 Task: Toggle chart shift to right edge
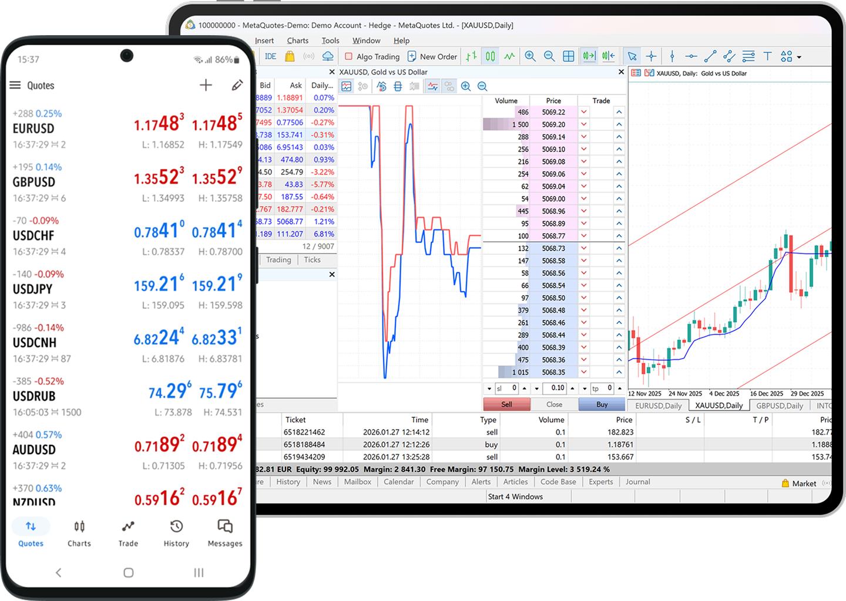click(x=608, y=56)
